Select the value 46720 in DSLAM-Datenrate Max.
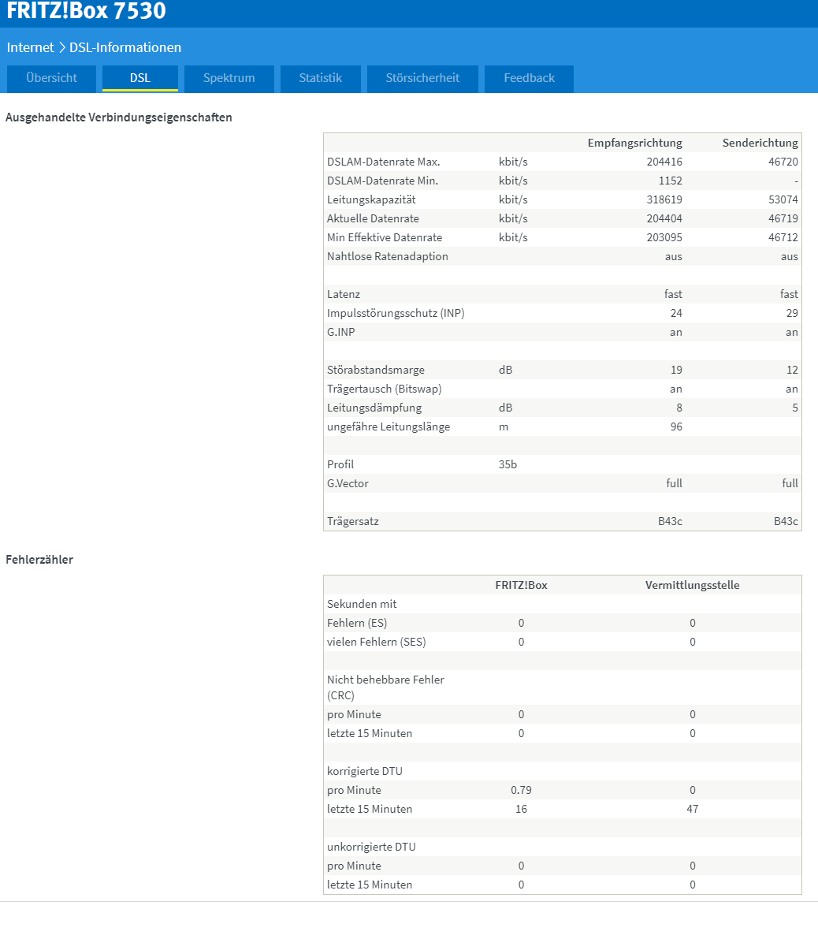 coord(783,162)
